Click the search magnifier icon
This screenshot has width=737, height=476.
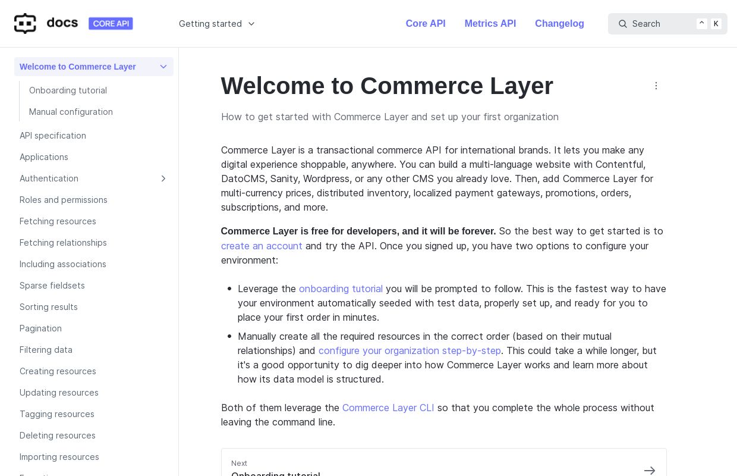(x=623, y=24)
